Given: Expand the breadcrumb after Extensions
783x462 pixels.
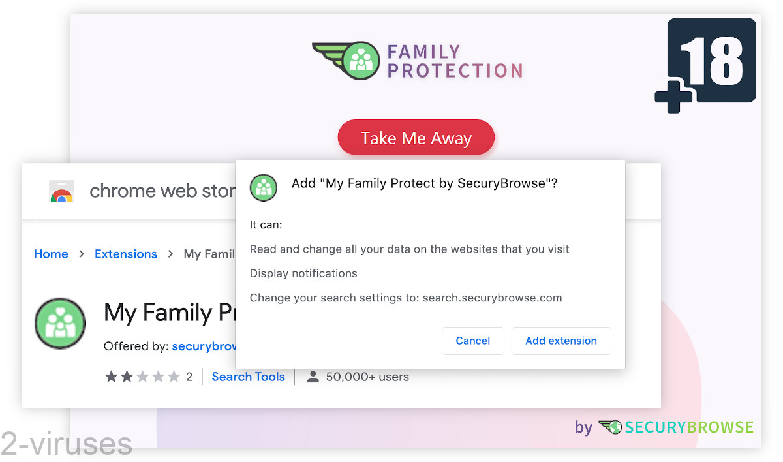Looking at the screenshot, I should pos(169,254).
